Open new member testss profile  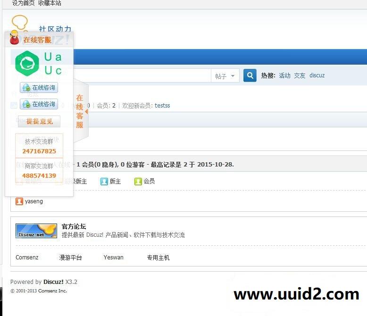coord(162,106)
